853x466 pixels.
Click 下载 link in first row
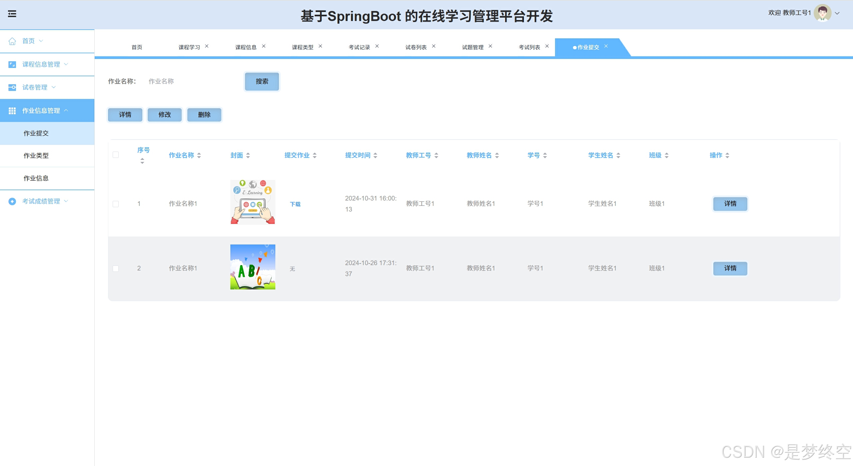[295, 204]
